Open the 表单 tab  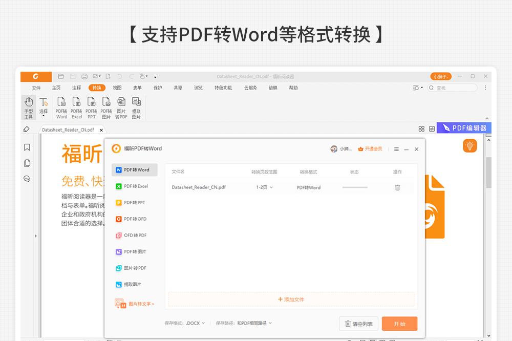(x=137, y=88)
